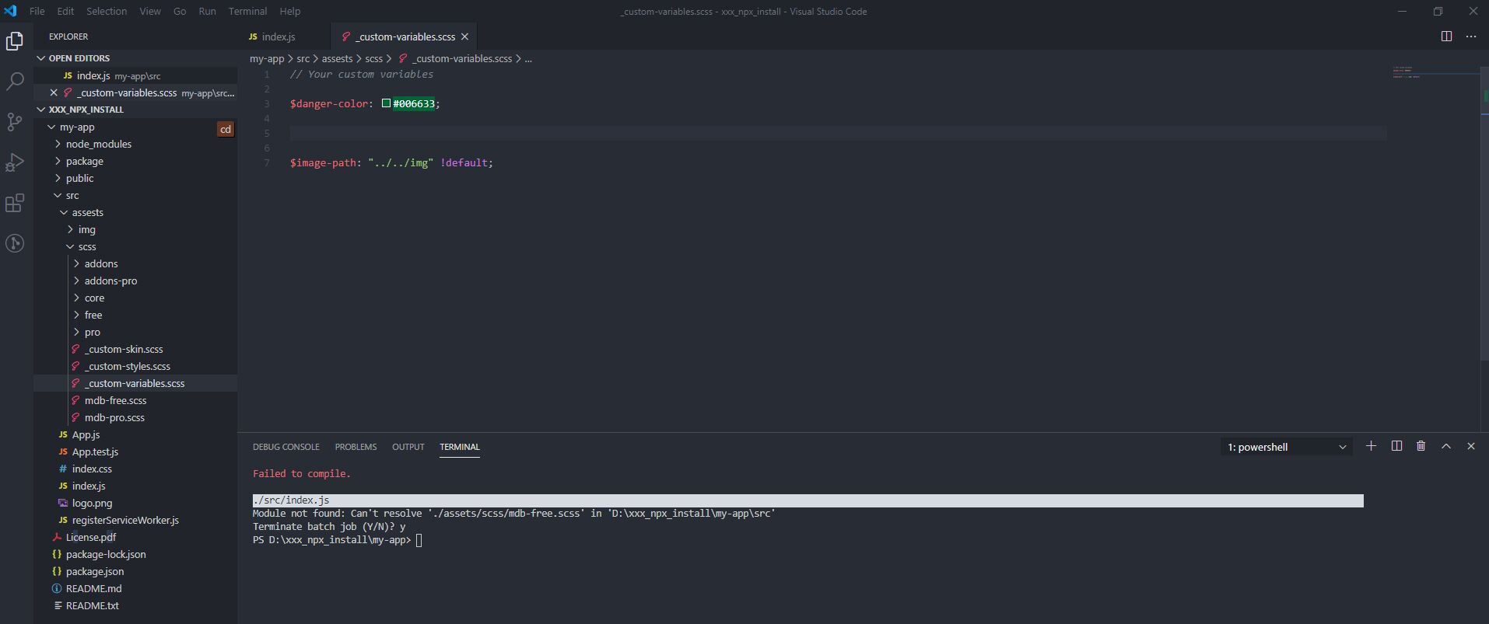Open the Go menu
1489x624 pixels.
coord(180,11)
